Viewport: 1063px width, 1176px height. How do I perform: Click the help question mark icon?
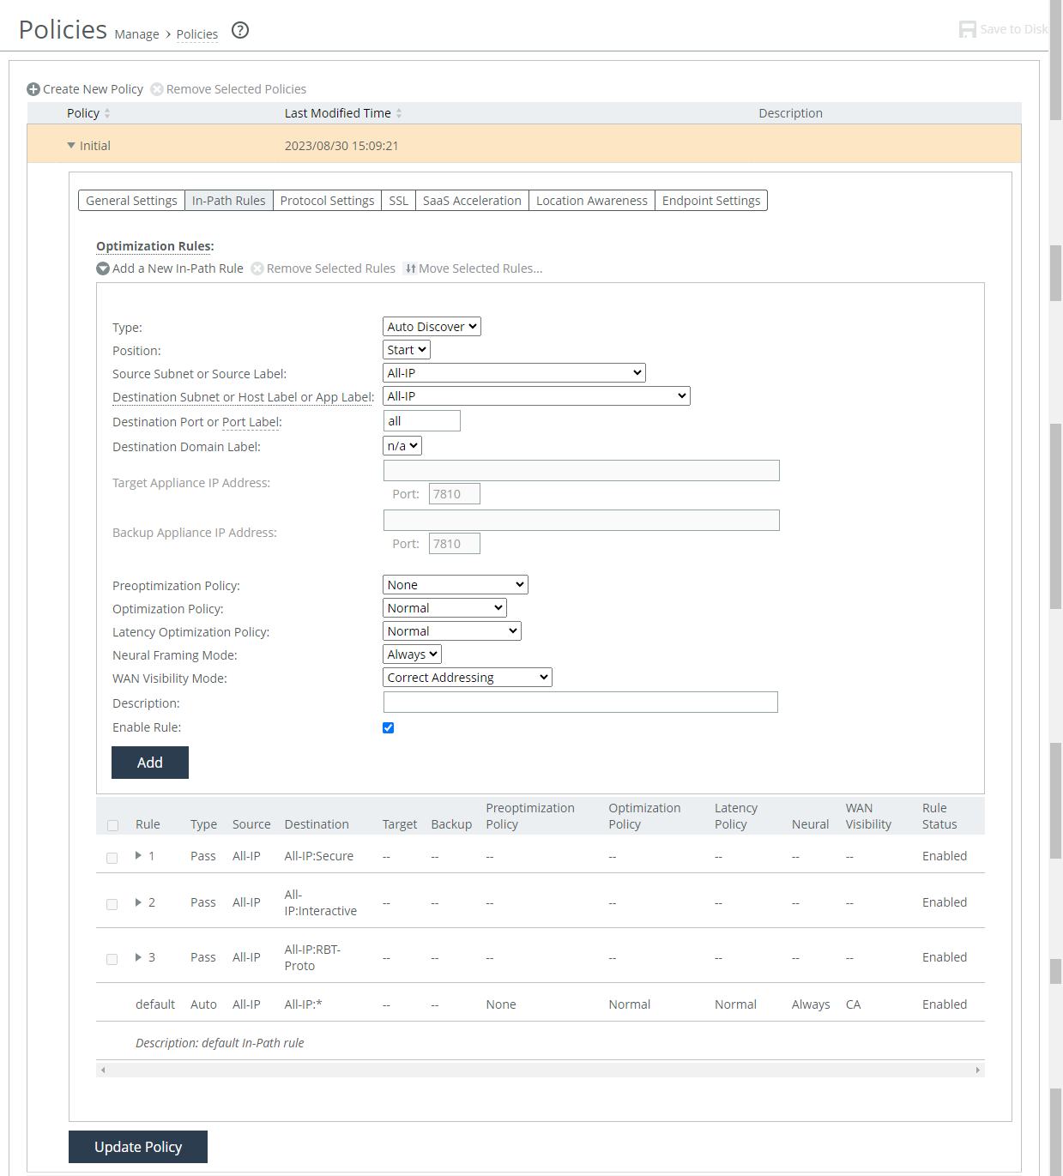click(240, 30)
